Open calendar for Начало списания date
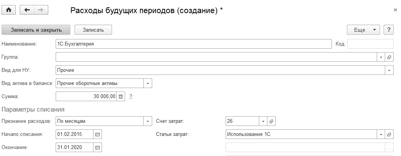 (x=97, y=134)
